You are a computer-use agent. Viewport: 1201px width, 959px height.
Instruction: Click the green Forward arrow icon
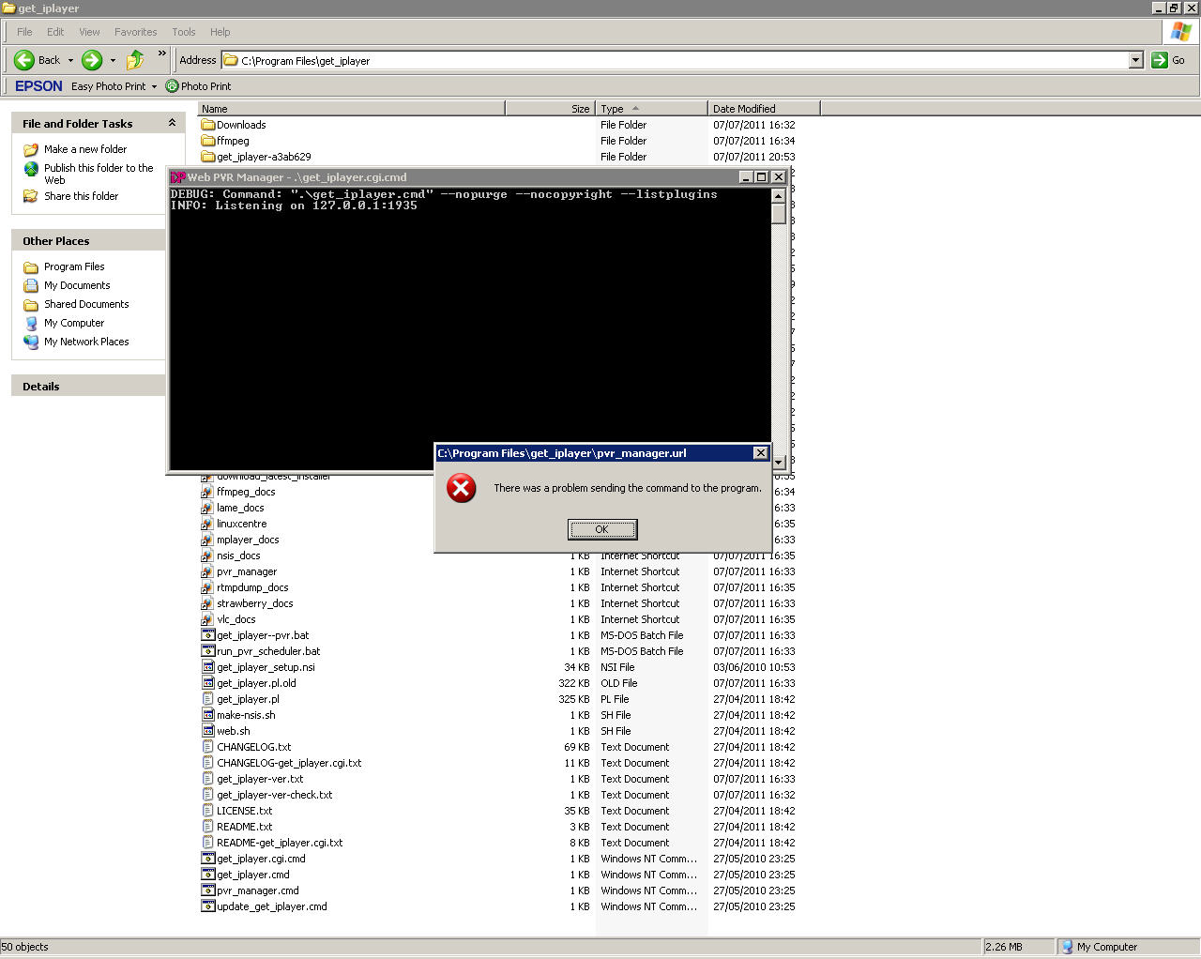point(92,60)
